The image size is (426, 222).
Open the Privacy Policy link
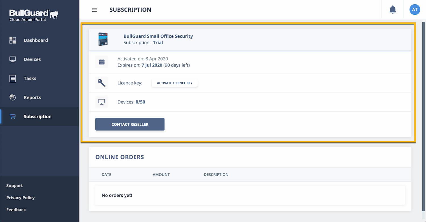point(20,198)
